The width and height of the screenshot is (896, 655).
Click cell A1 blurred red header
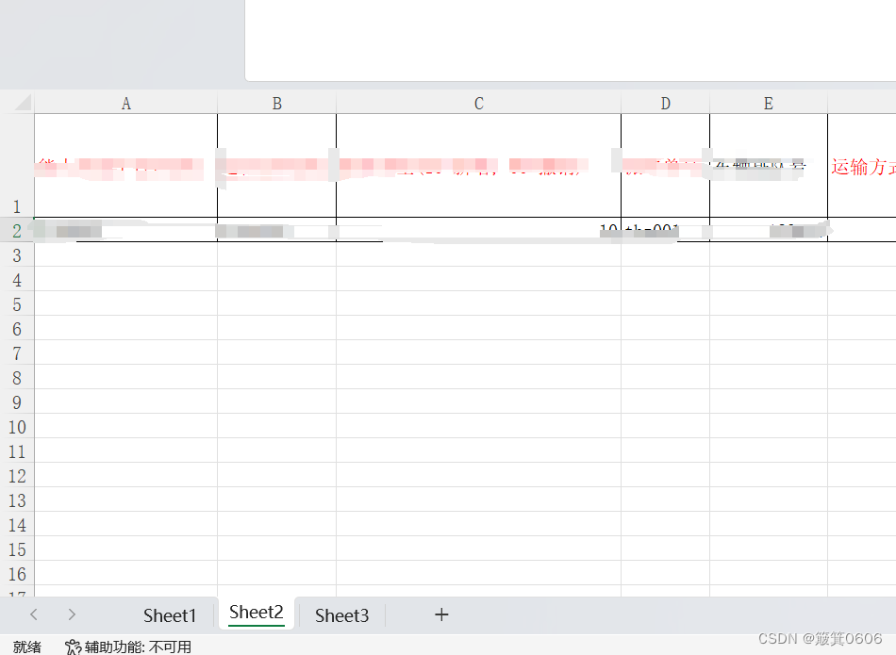point(125,166)
